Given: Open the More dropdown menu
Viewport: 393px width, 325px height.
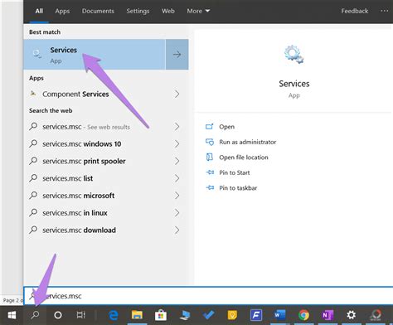Looking at the screenshot, I should 198,11.
